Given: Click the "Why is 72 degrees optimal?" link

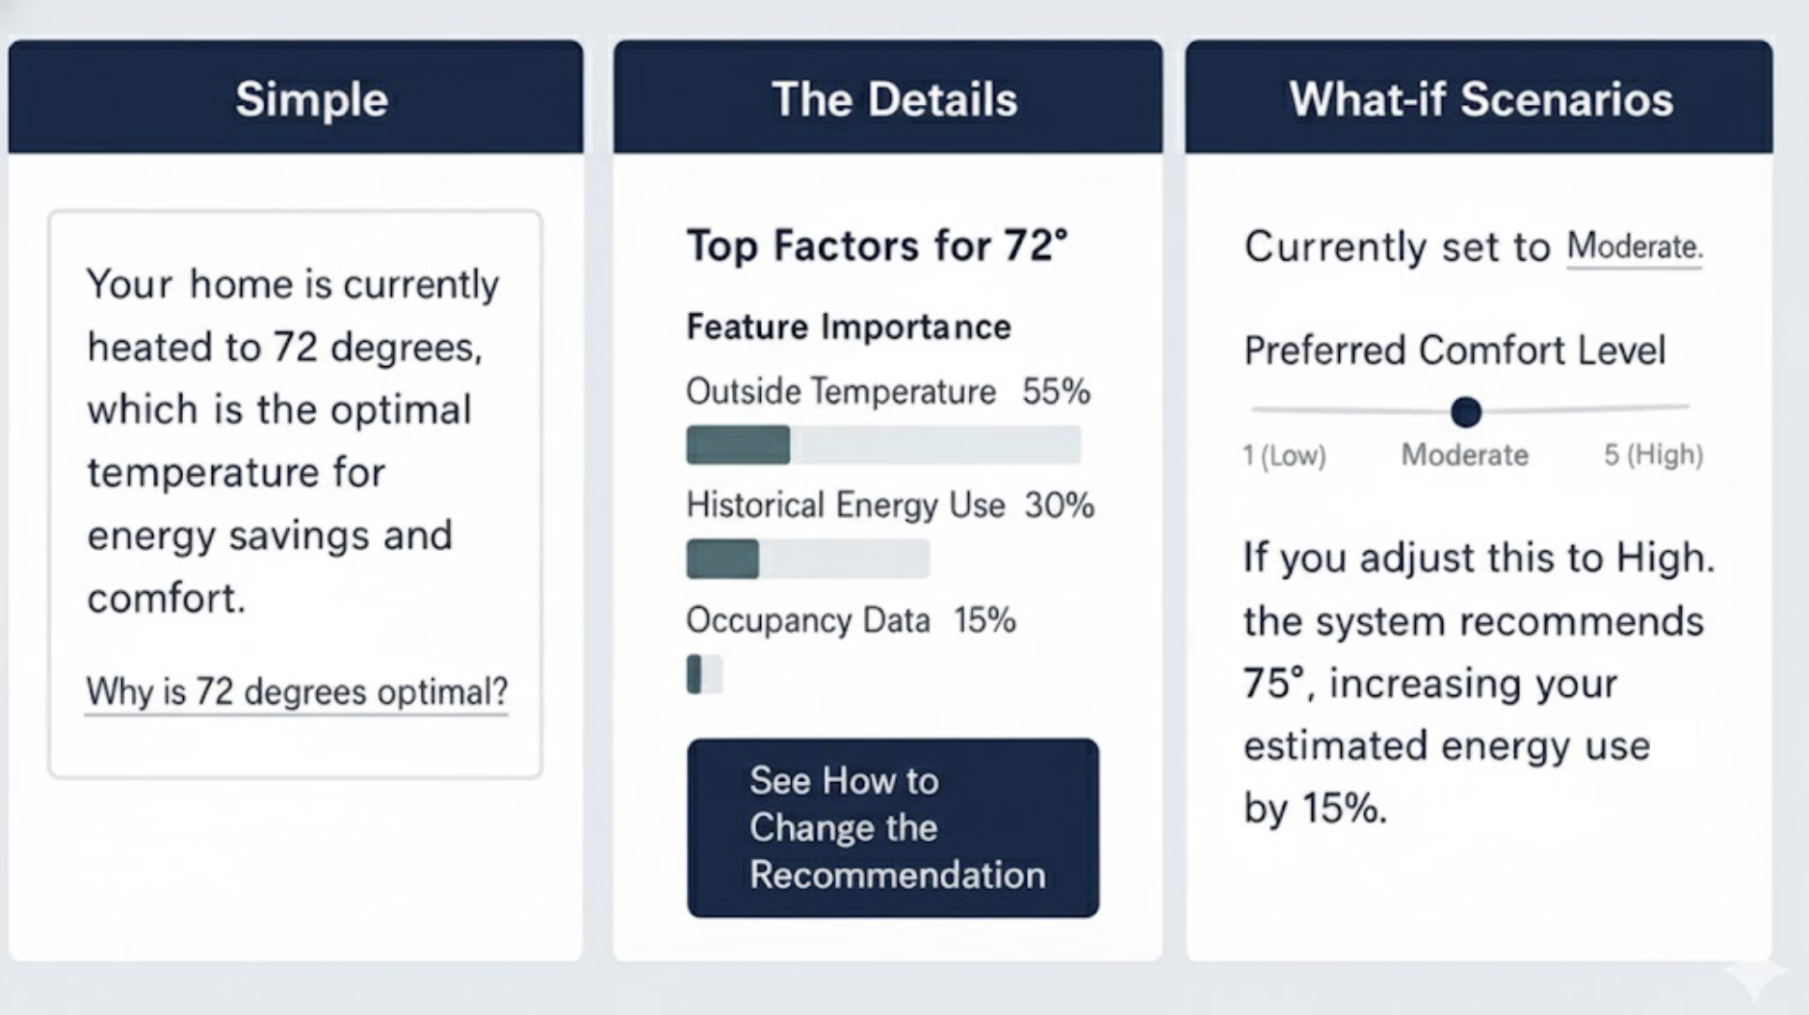Looking at the screenshot, I should (x=297, y=691).
